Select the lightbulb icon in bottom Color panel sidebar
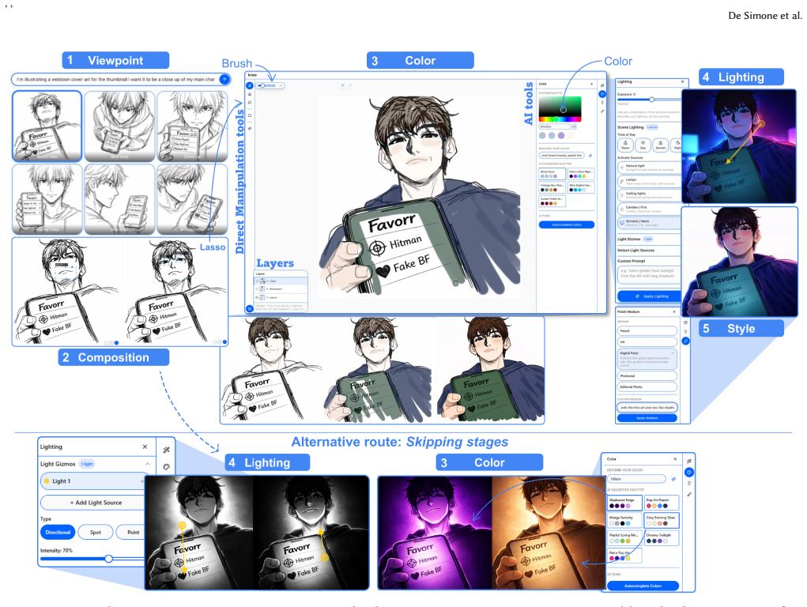This screenshot has width=807, height=607. tap(689, 483)
